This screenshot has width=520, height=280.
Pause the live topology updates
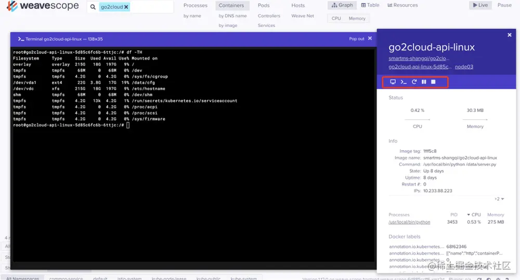(x=504, y=5)
